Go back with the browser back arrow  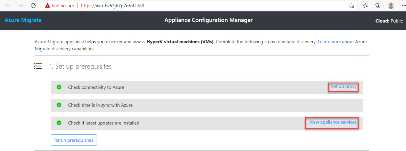(8, 6)
